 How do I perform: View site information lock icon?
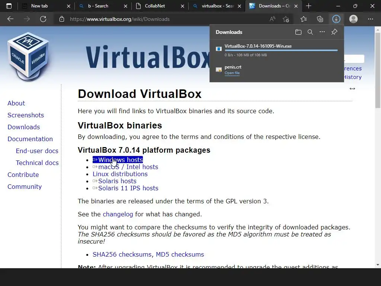tap(62, 19)
